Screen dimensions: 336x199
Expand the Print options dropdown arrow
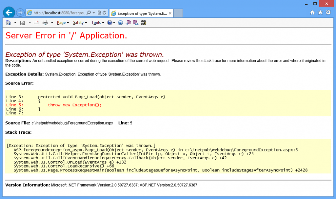click(52, 23)
